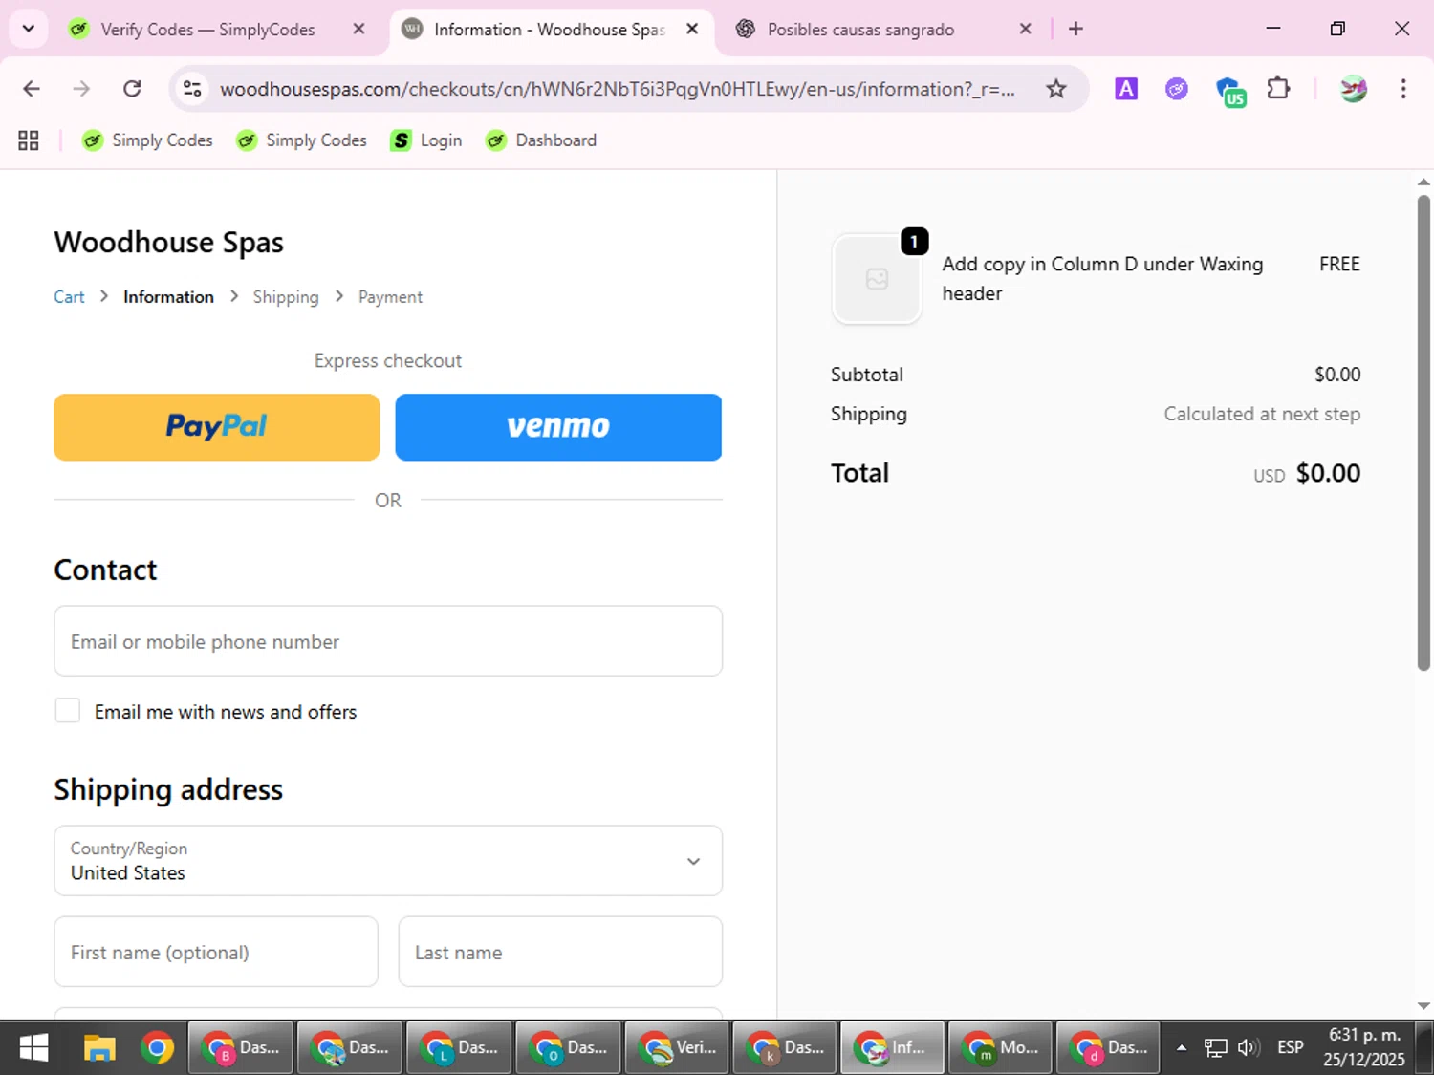Click the browser forward arrow
The width and height of the screenshot is (1434, 1075).
click(x=81, y=89)
